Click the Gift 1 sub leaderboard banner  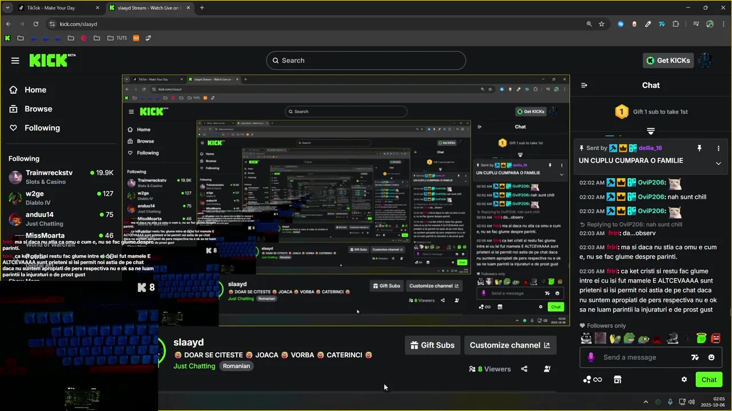(651, 112)
